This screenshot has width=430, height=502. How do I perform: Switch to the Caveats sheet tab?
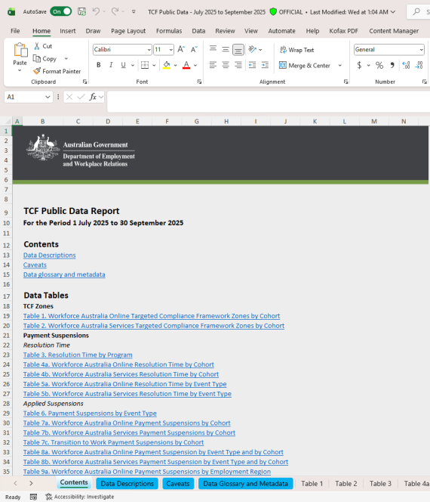coord(178,483)
